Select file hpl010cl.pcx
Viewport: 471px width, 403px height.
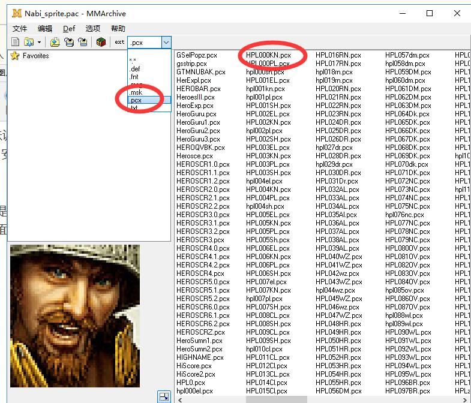tap(264, 349)
